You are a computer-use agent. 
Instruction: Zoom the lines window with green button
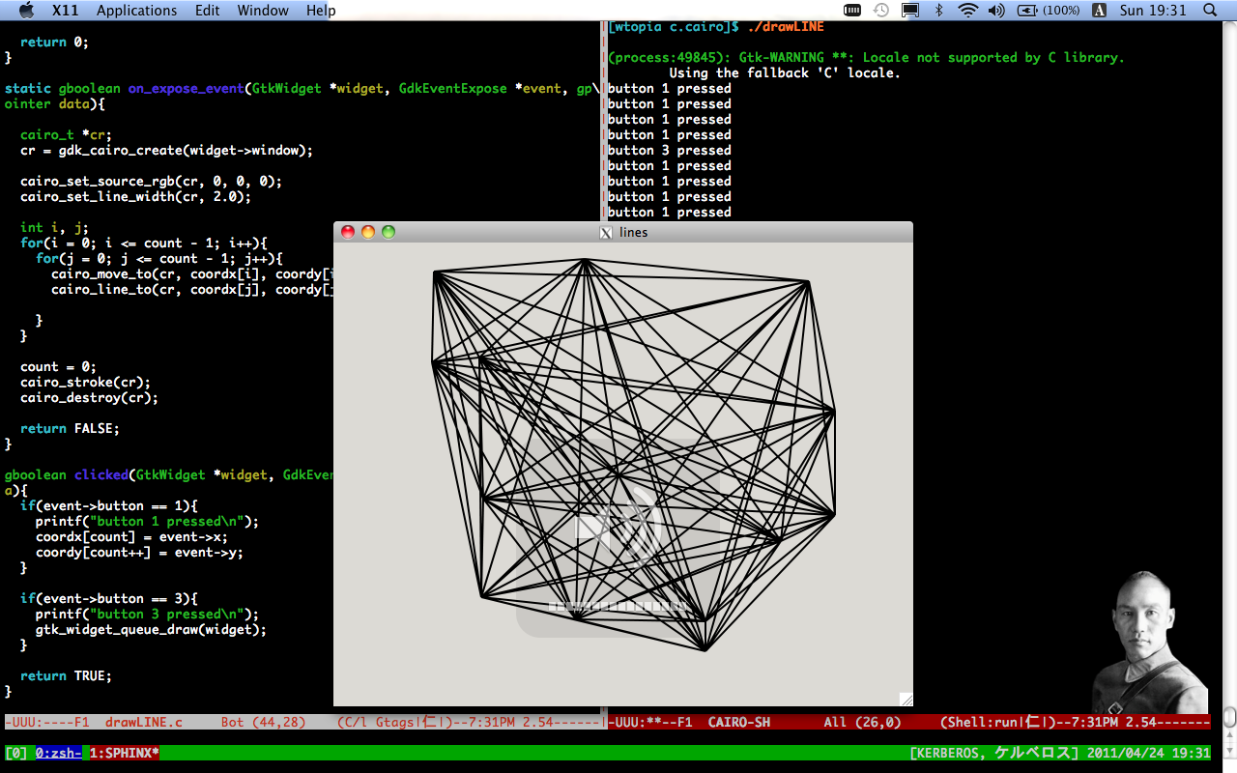(x=388, y=232)
